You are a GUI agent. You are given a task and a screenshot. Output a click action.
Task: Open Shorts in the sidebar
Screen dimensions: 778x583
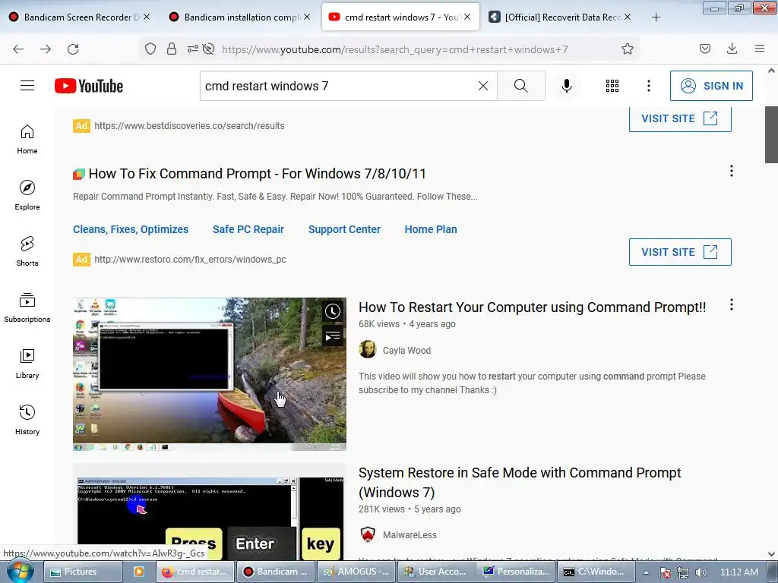[27, 251]
